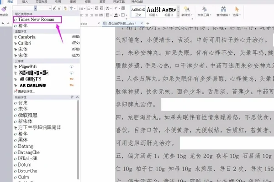This screenshot has width=274, height=182.
Task: Switch to the 插入 ribbon tab
Action: click(x=25, y=2)
